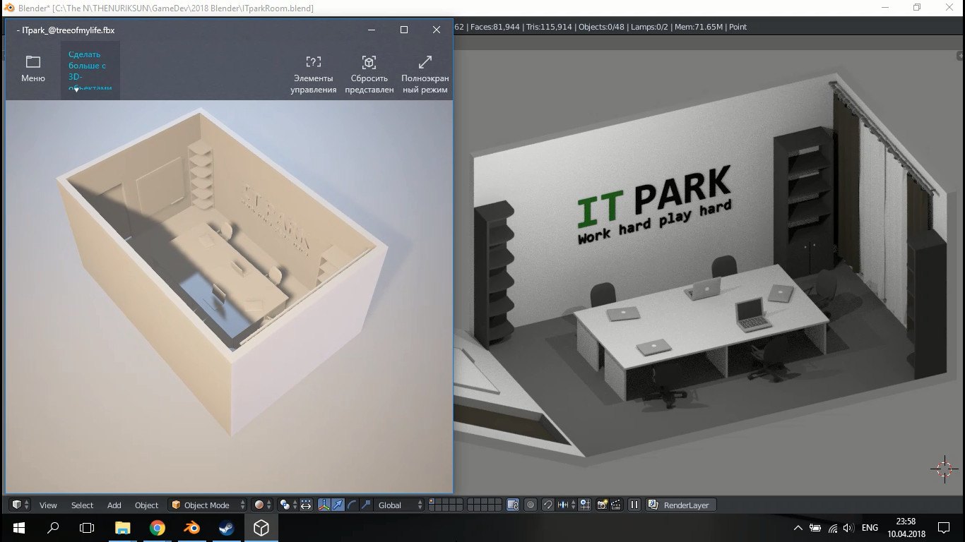The height and width of the screenshot is (542, 965).
Task: Open the Object Mode dropdown
Action: pyautogui.click(x=208, y=505)
